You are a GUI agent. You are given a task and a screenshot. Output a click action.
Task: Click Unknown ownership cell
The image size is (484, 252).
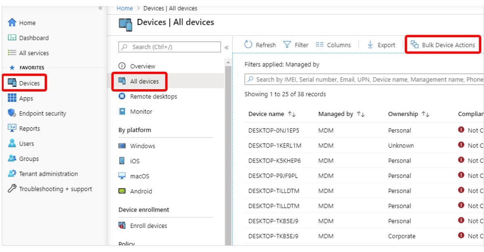[401, 146]
